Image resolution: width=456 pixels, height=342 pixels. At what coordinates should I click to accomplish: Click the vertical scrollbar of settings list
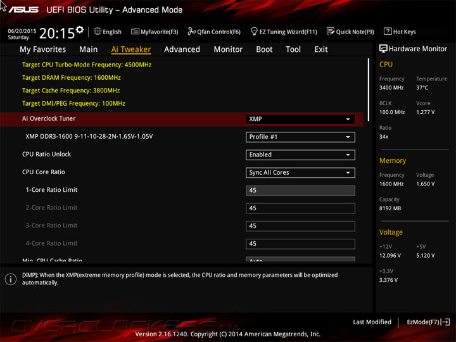(369, 89)
